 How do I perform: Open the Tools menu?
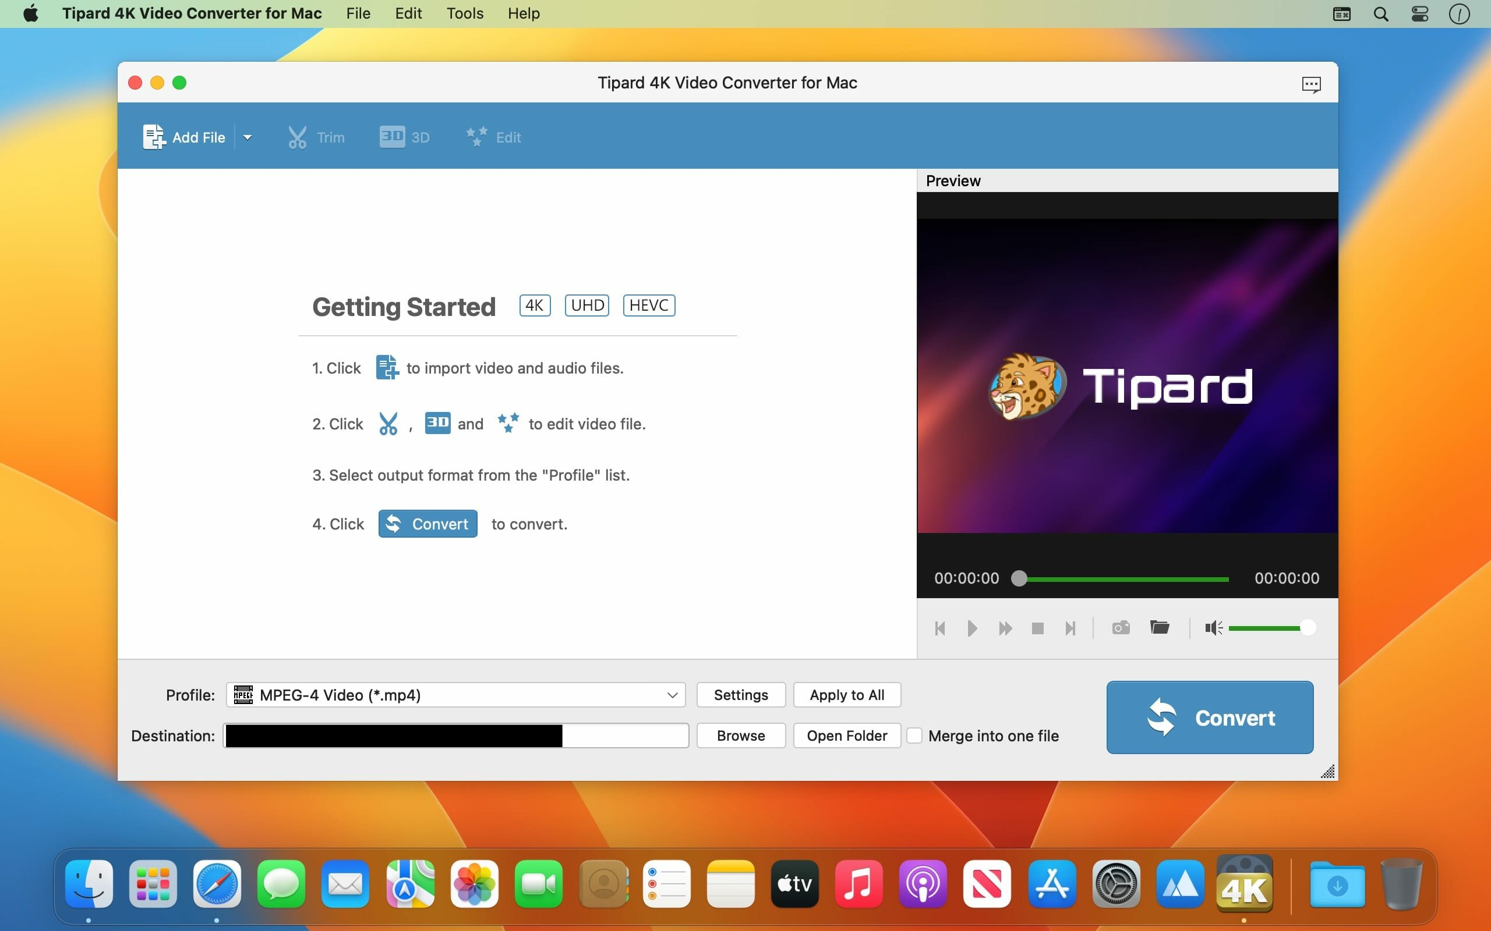pyautogui.click(x=465, y=13)
